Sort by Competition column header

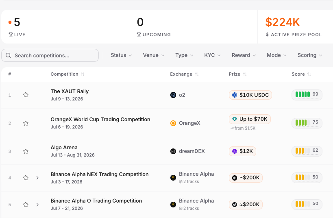[67, 74]
